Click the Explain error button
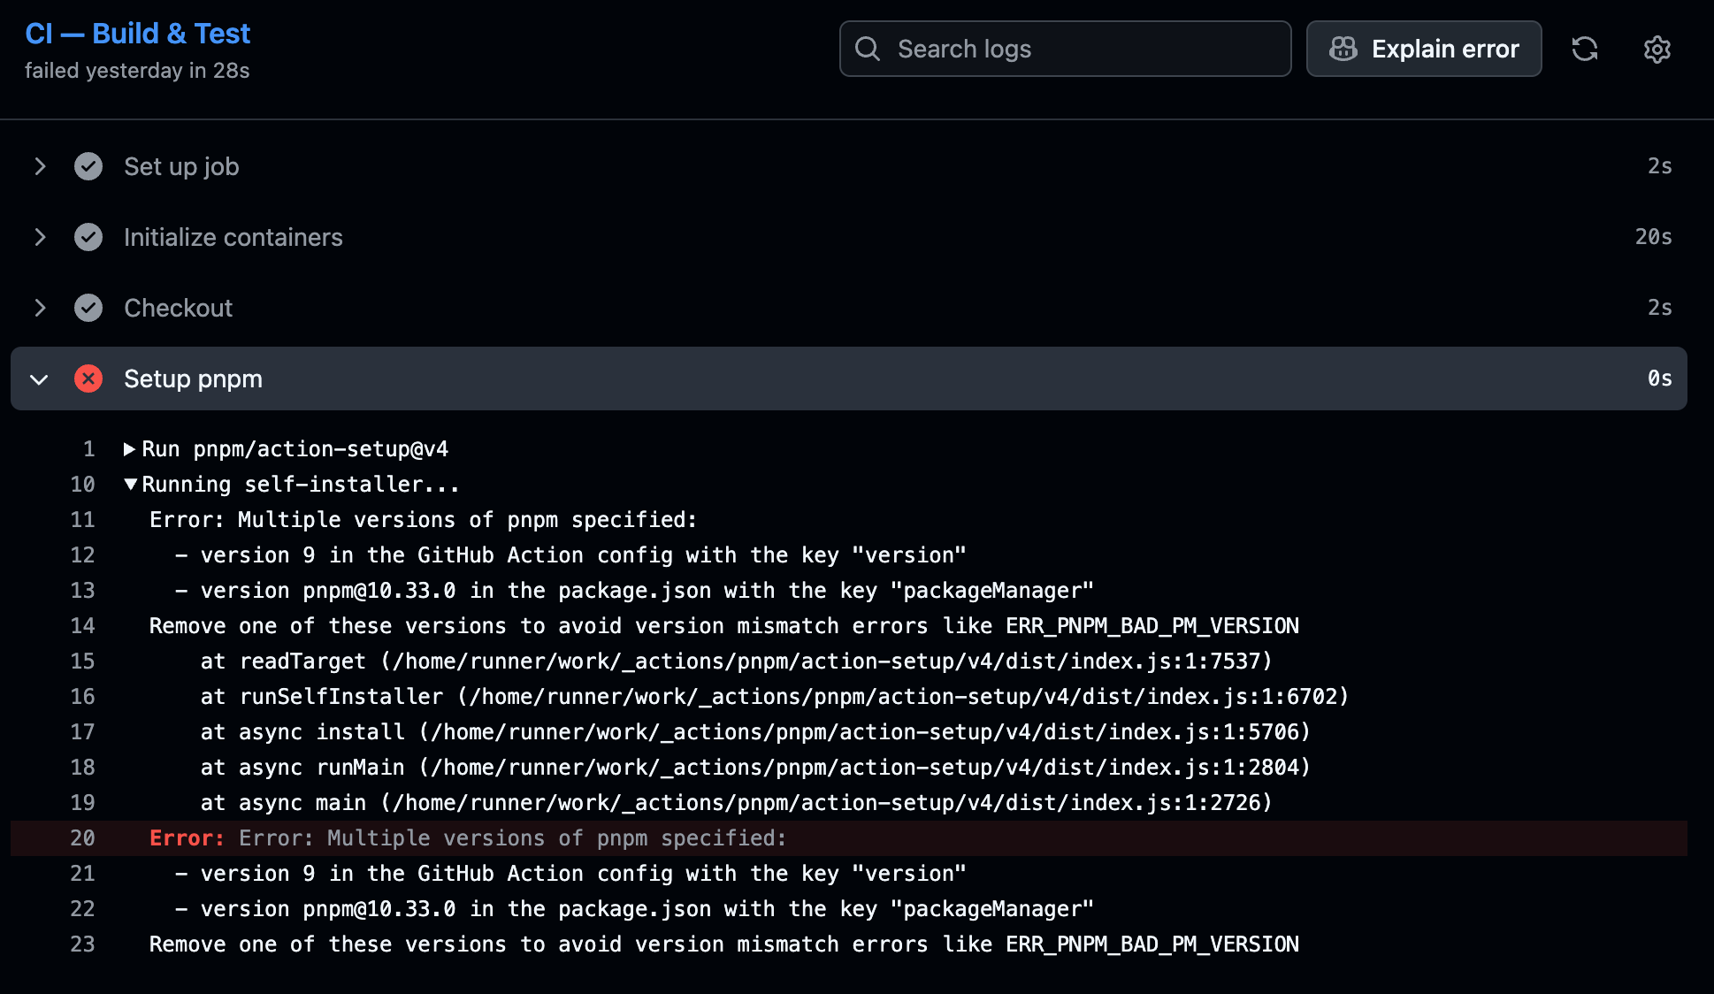The image size is (1714, 994). coord(1424,49)
